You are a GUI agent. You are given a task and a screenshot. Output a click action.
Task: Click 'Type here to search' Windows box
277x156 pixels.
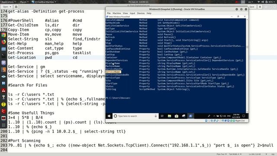pyautogui.click(x=135, y=116)
